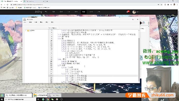
Task: Open Chrome from the Windows taskbar
Action: click(x=48, y=99)
